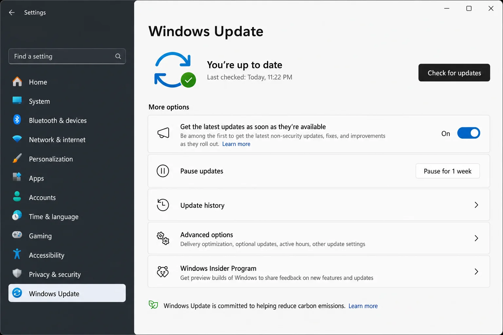Click Pause for 1 week button
Viewport: 503px width, 335px height.
point(448,171)
